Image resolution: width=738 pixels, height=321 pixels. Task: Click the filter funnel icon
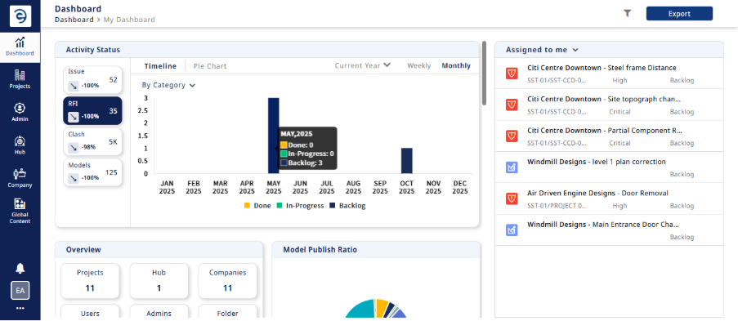pos(627,14)
